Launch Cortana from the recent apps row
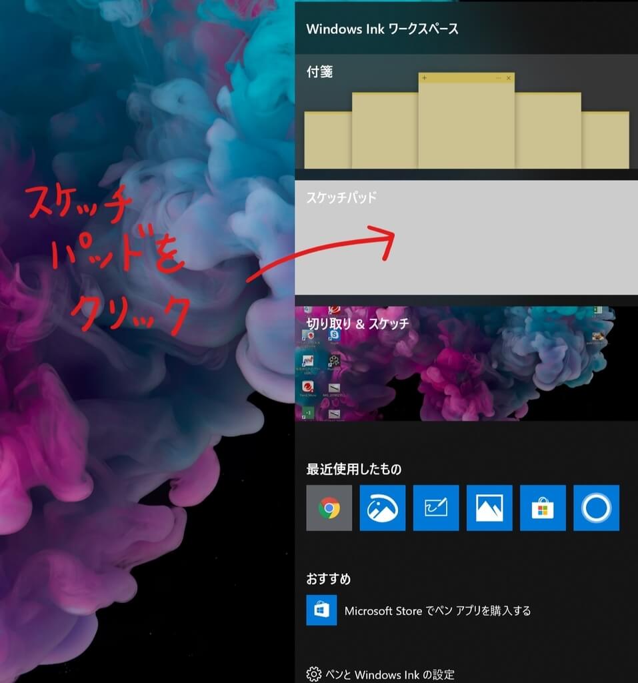 click(x=596, y=508)
